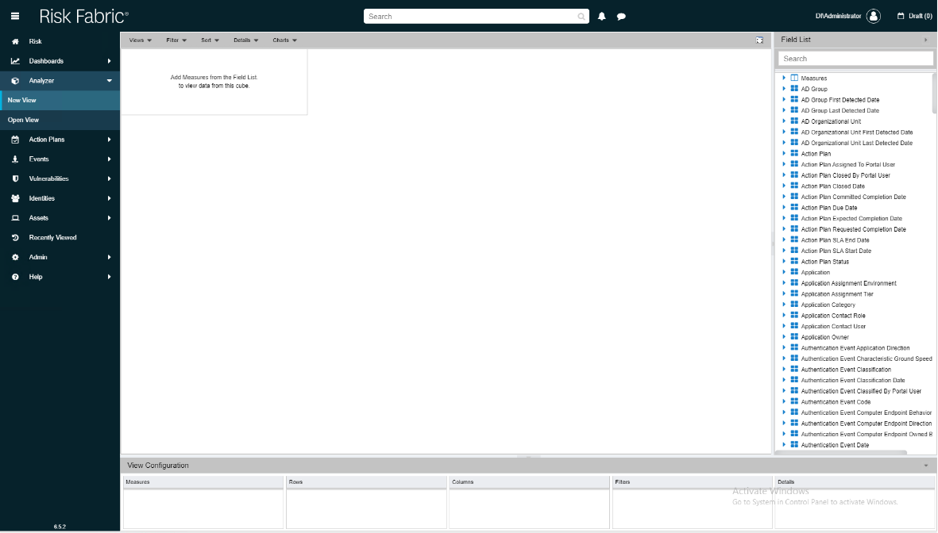Click the user profile avatar icon
938x533 pixels.
874,16
